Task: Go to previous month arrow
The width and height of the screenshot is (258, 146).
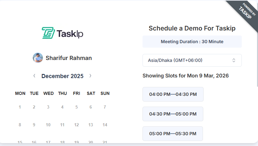Action: click(x=34, y=76)
